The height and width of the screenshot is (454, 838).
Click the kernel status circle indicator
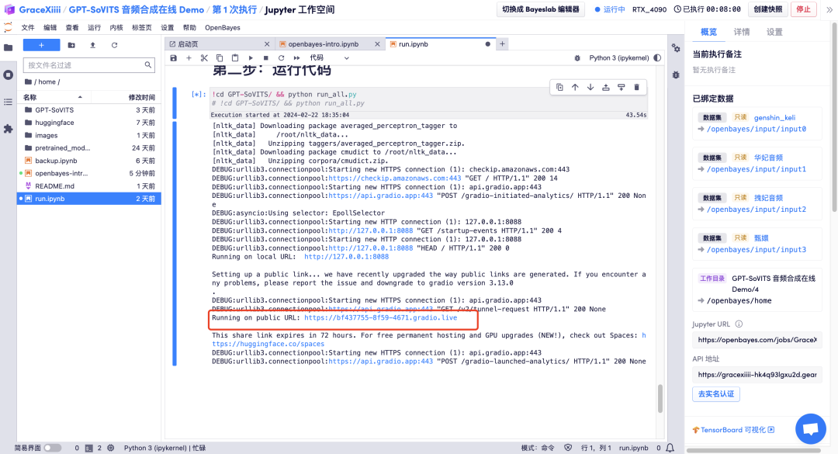pos(657,57)
